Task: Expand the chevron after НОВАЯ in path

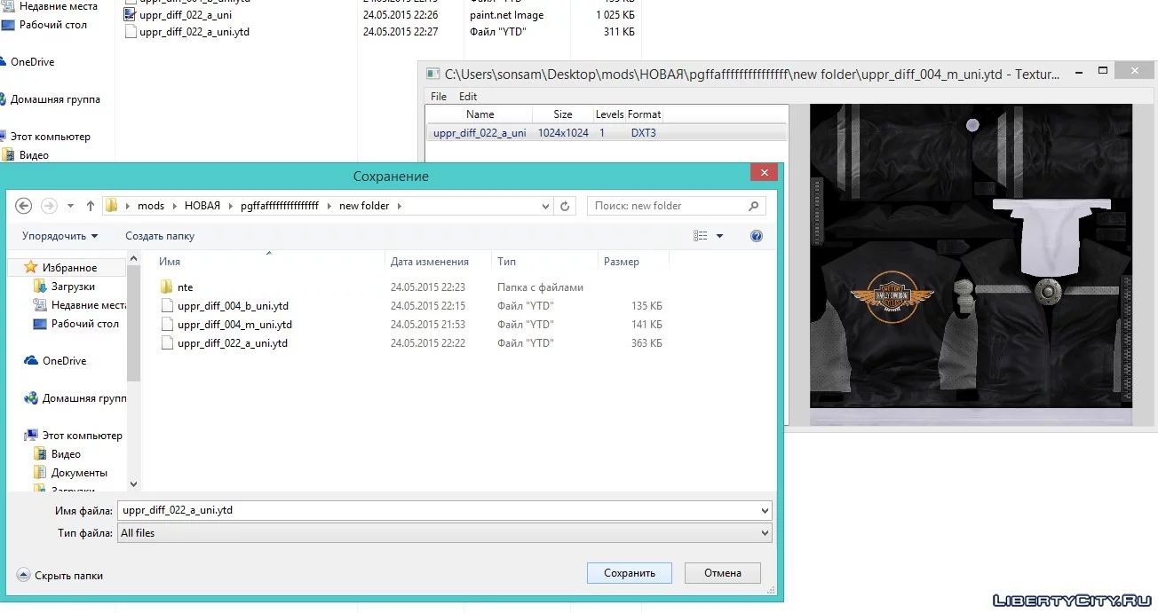Action: [230, 206]
